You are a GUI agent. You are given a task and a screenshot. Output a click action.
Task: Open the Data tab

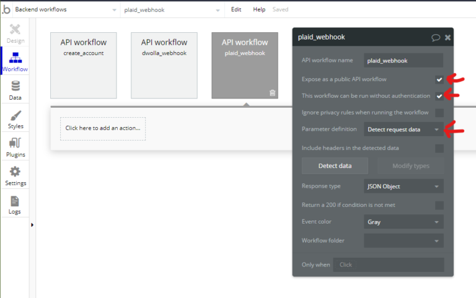tap(15, 90)
